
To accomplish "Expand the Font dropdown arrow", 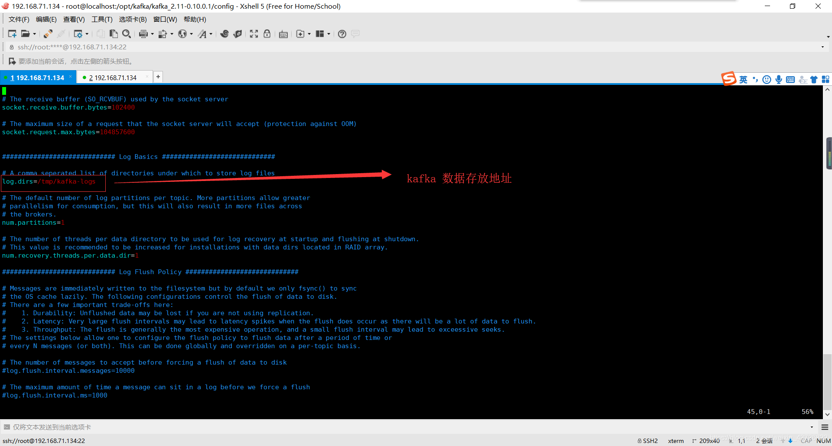I will point(211,34).
